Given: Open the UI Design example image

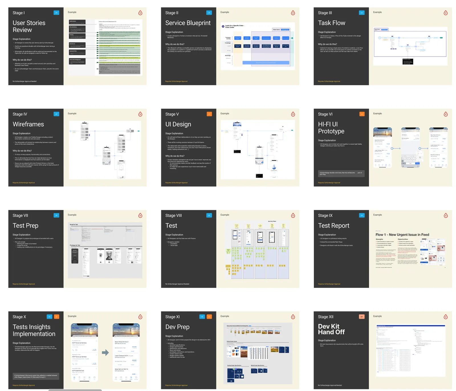Looking at the screenshot, I should coord(258,149).
